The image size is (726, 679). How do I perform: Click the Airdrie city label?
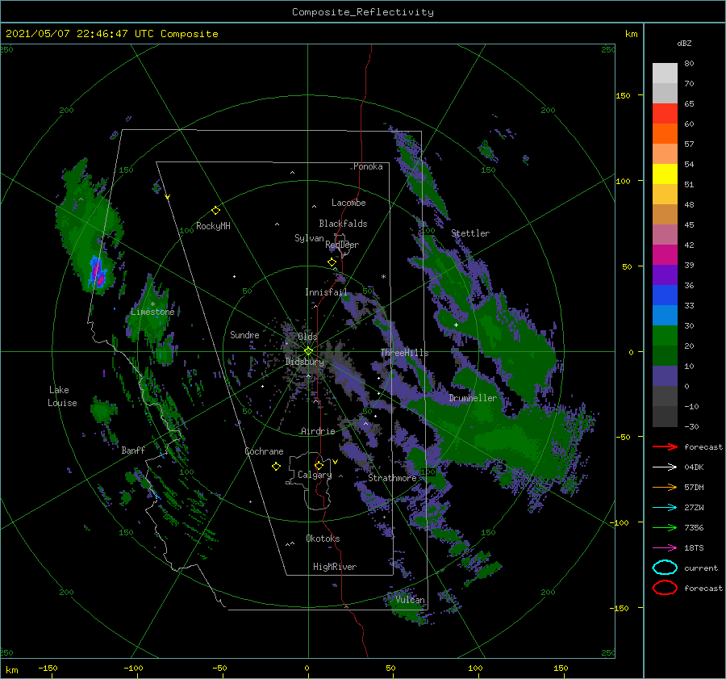click(x=318, y=431)
